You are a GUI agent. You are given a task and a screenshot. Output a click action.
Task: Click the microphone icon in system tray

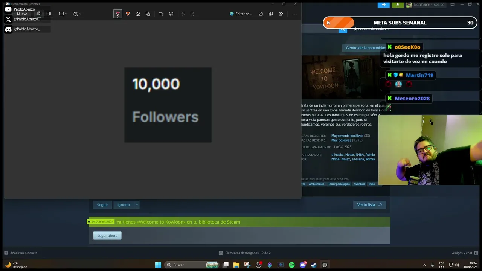432,265
